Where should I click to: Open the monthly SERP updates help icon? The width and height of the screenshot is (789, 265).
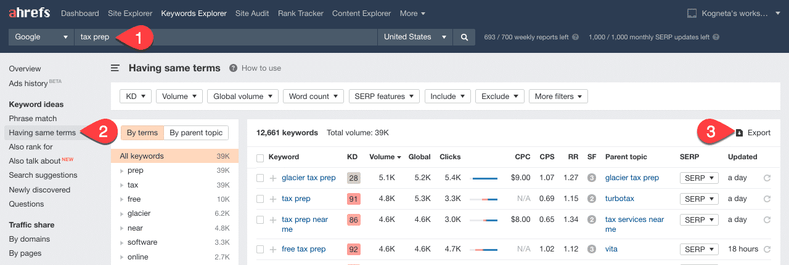(716, 37)
